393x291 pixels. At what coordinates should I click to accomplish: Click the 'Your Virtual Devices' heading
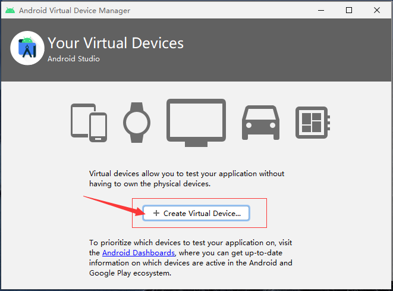(115, 43)
